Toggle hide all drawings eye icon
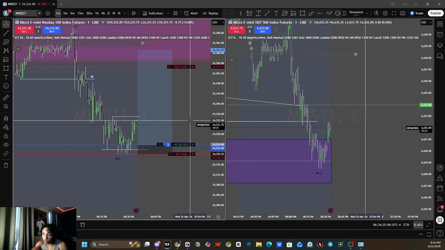Viewport: 445px width, 250px height. [6, 145]
